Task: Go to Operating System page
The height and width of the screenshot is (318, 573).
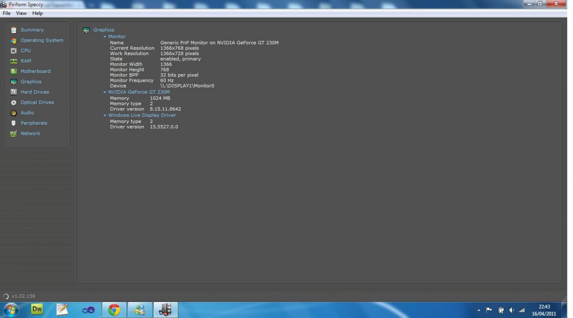Action: [x=42, y=40]
